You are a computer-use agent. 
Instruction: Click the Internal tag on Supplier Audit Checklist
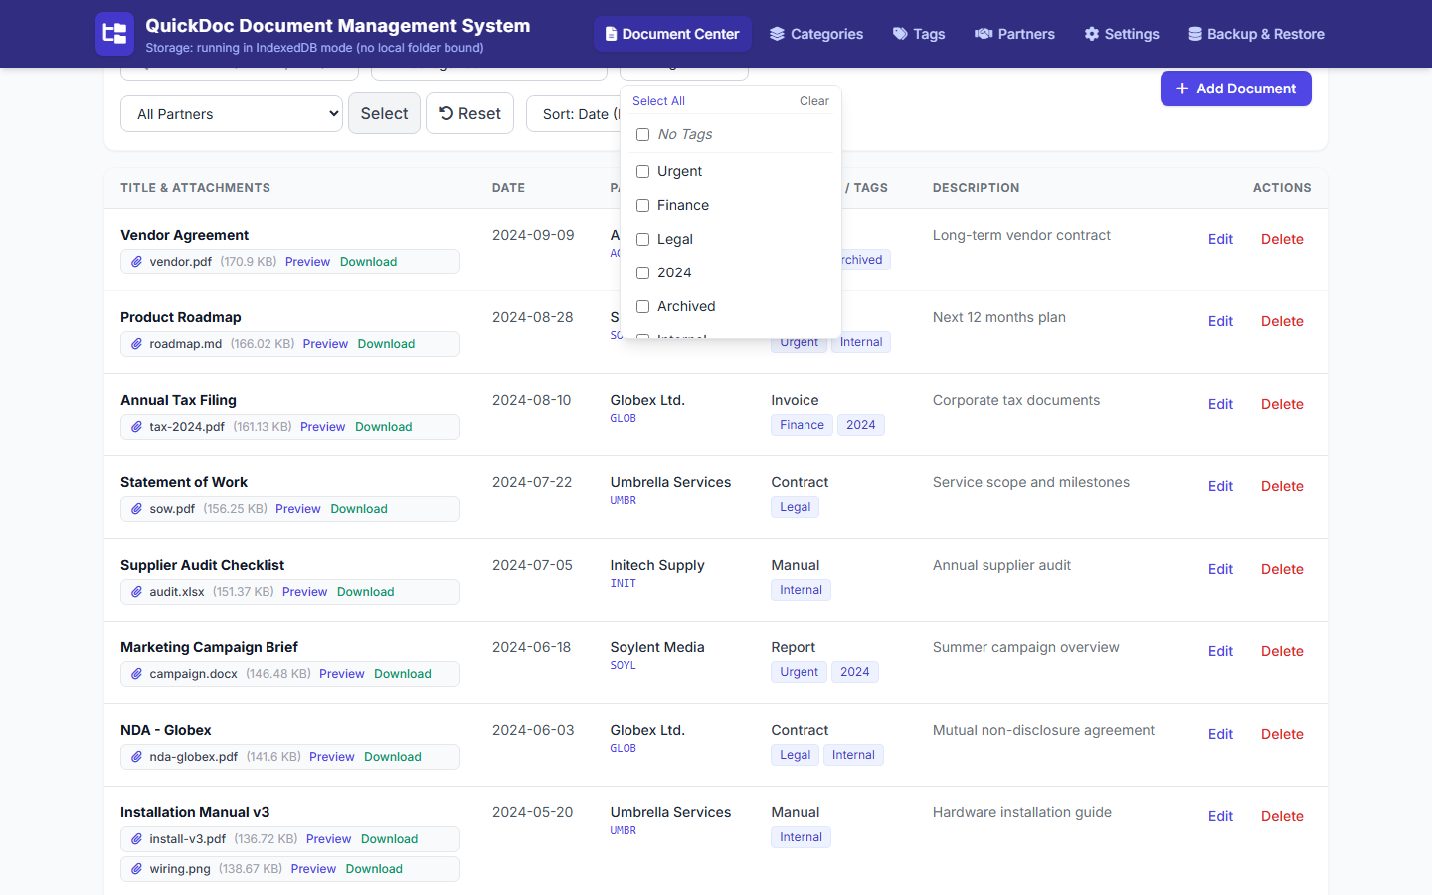[801, 590]
